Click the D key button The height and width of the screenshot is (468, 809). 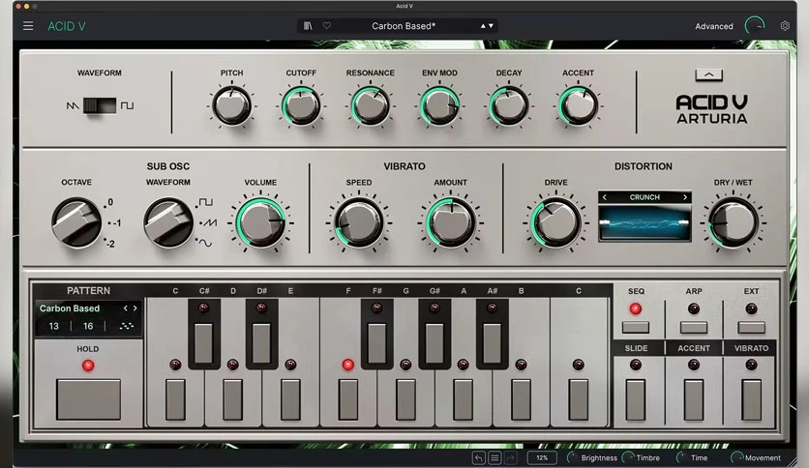[x=232, y=400]
